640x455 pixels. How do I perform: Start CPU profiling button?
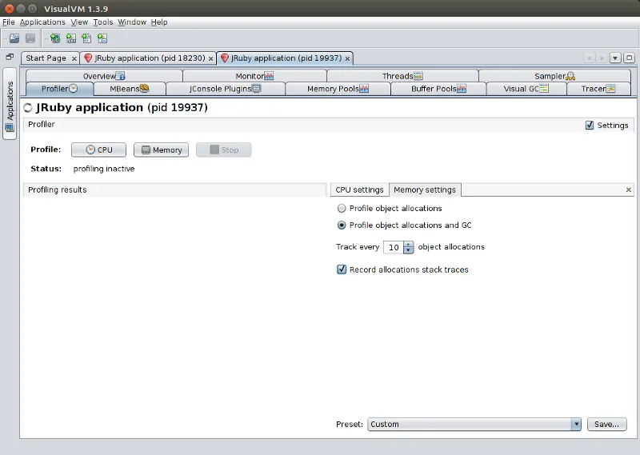pos(98,150)
